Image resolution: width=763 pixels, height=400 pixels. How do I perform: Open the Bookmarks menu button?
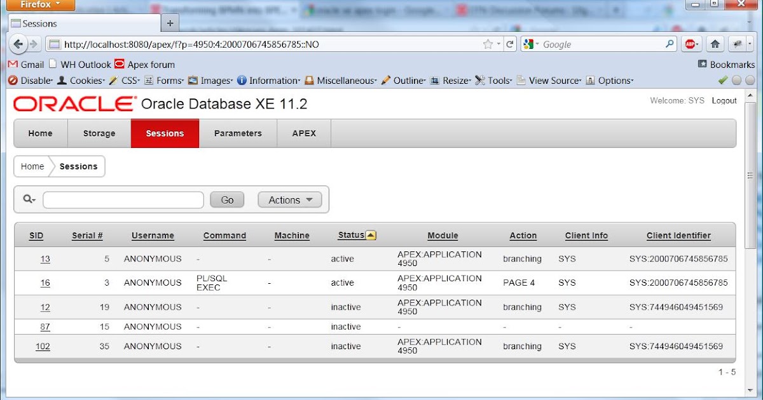727,64
